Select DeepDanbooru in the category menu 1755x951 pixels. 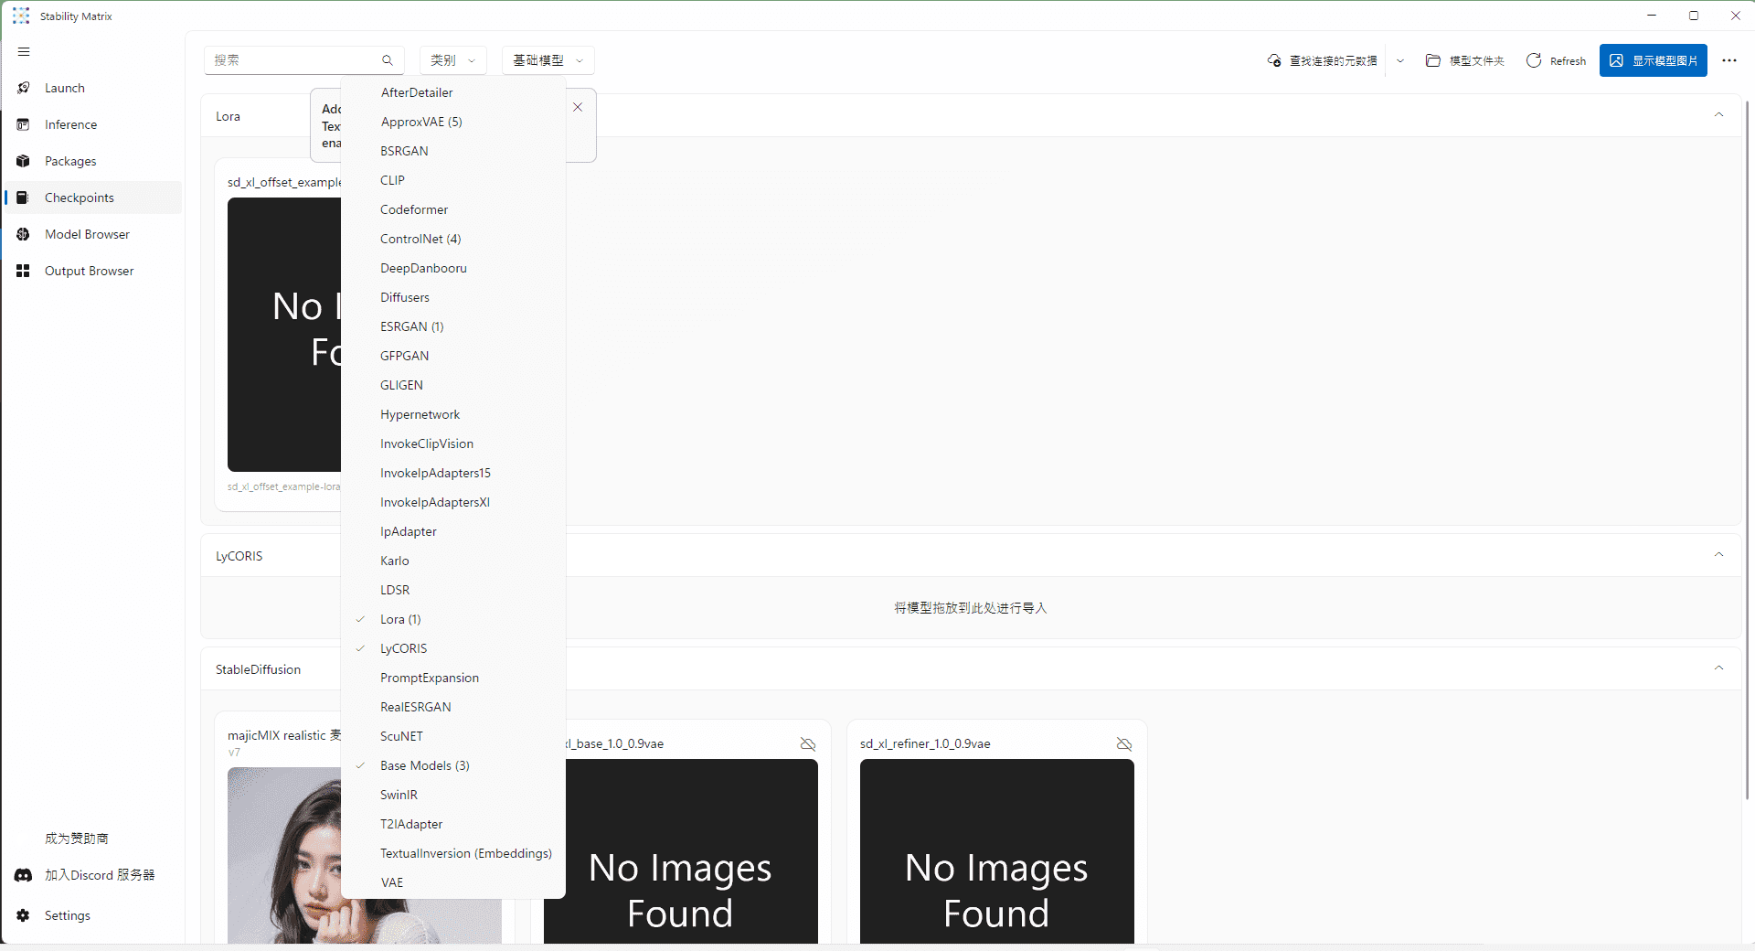pos(453,268)
